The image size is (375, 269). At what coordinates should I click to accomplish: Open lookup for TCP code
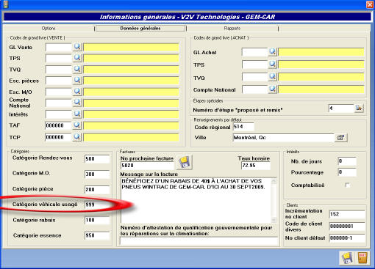click(77, 137)
